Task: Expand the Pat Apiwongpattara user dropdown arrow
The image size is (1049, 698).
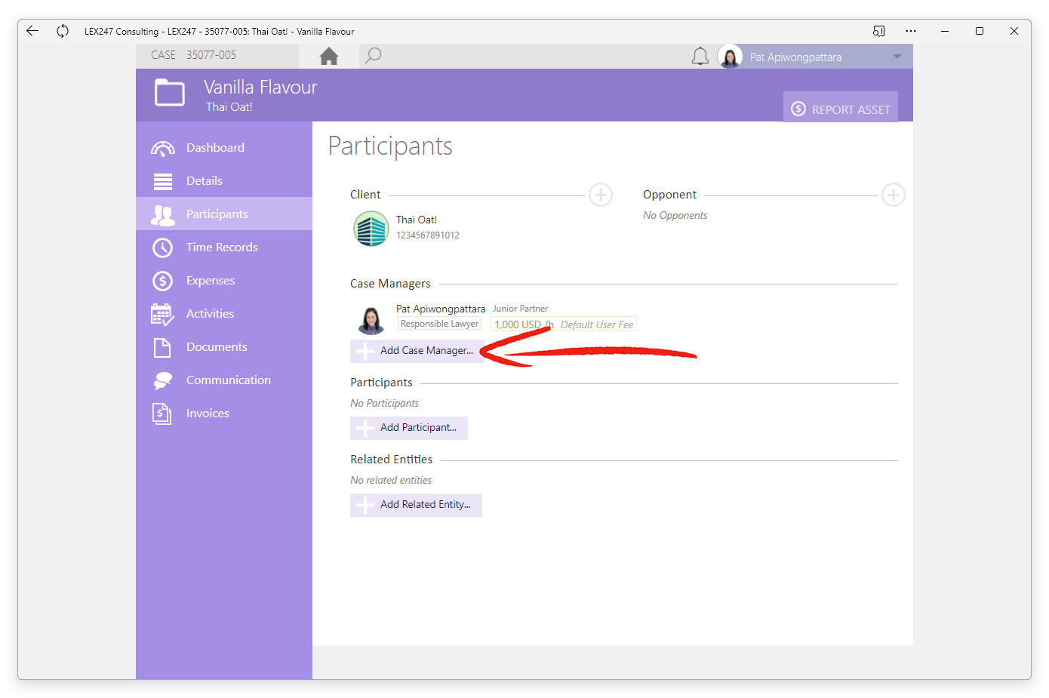Action: (x=897, y=57)
